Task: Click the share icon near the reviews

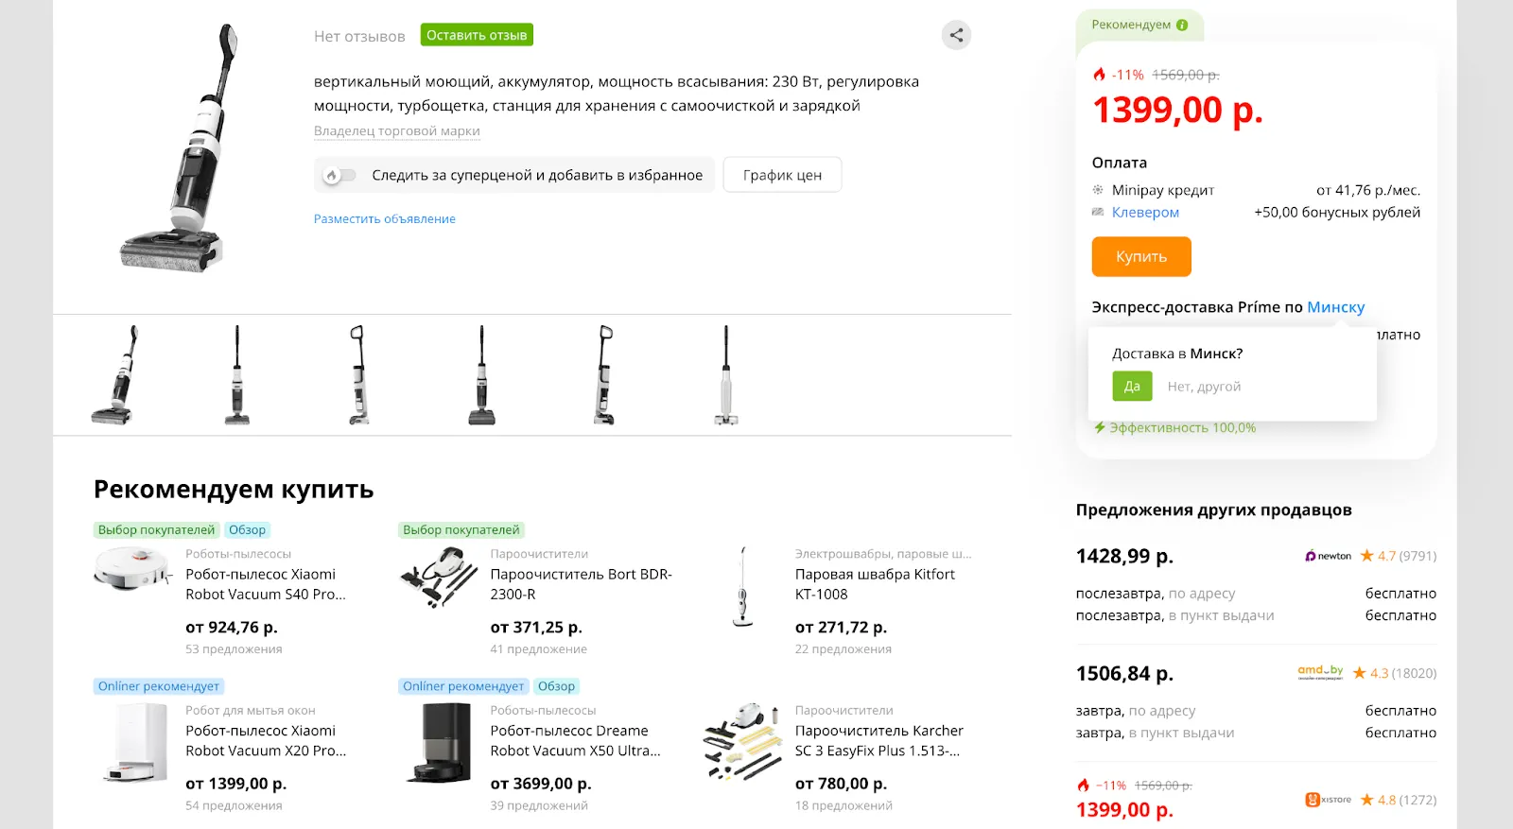Action: (x=956, y=35)
